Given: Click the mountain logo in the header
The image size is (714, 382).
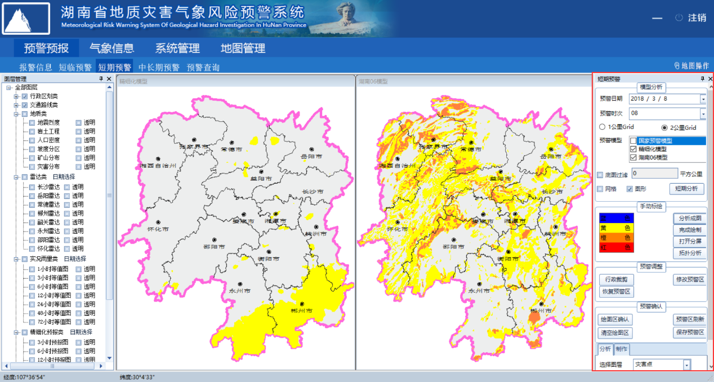Looking at the screenshot, I should (x=26, y=19).
